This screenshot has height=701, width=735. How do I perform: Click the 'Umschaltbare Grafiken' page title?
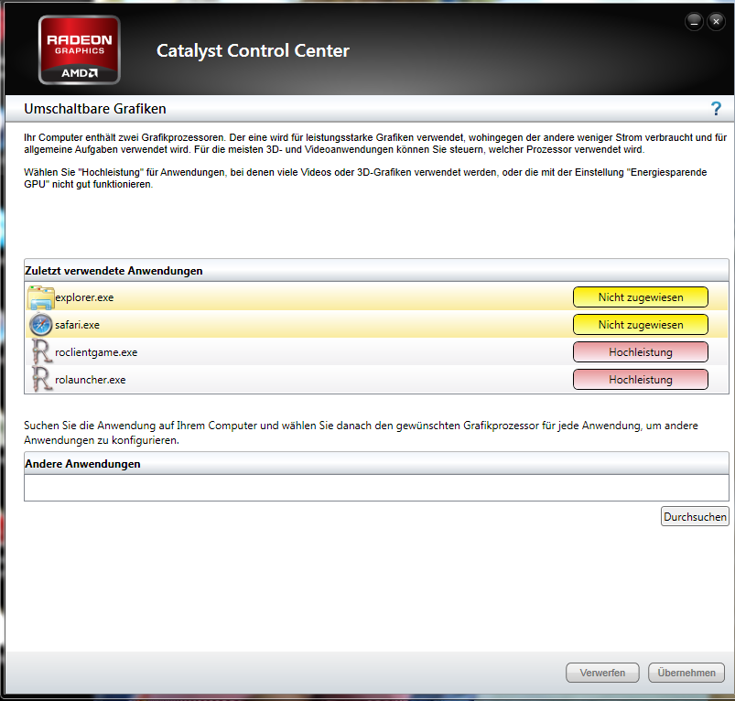coord(95,109)
